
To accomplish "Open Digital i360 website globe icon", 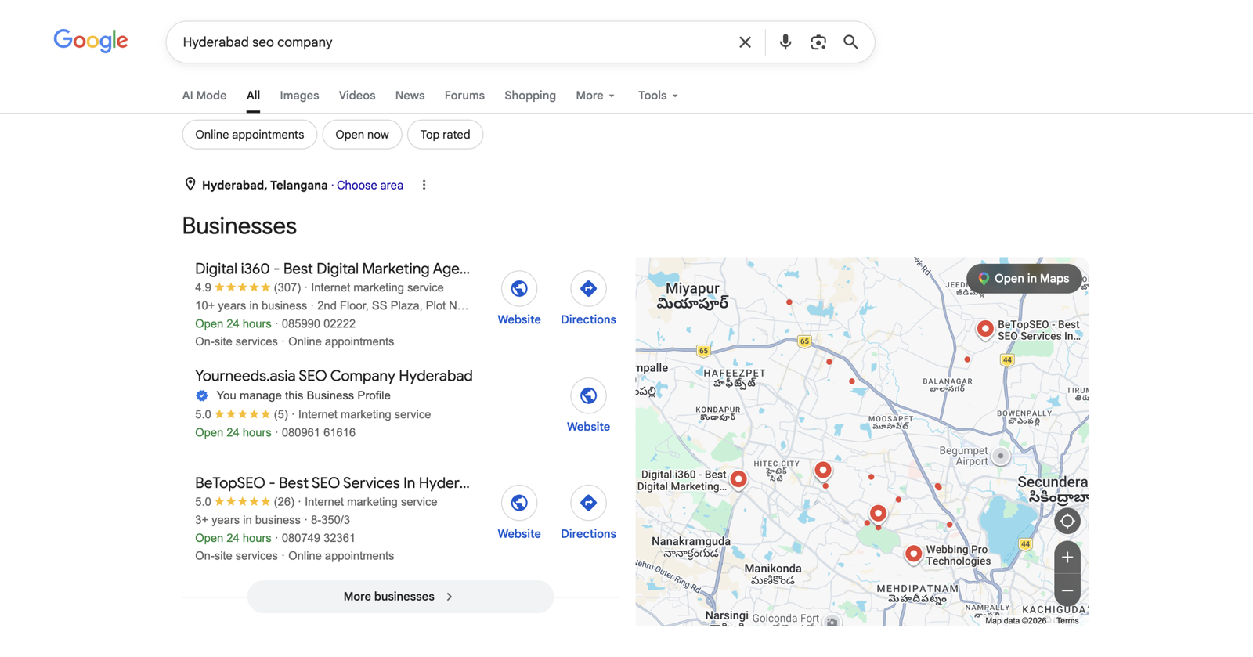I will pyautogui.click(x=519, y=289).
